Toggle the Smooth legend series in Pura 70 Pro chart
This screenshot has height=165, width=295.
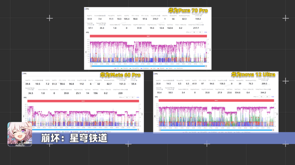pyautogui.click(x=124, y=68)
